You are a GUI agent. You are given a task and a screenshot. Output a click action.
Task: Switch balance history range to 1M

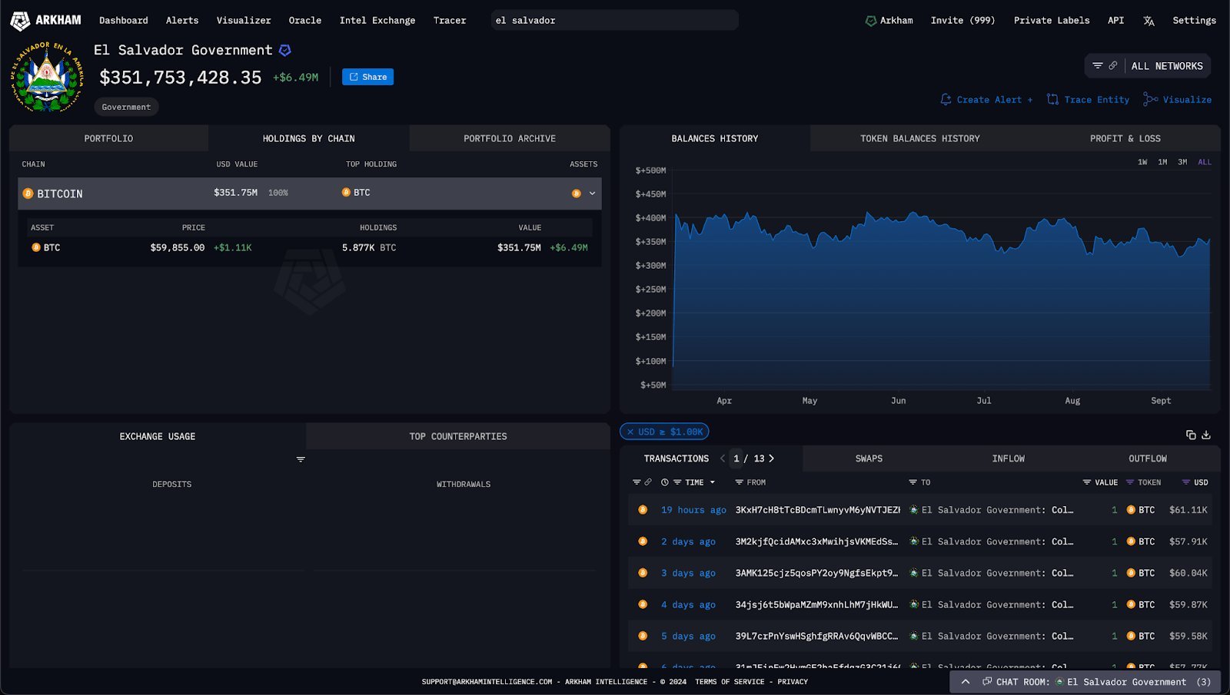pos(1161,163)
